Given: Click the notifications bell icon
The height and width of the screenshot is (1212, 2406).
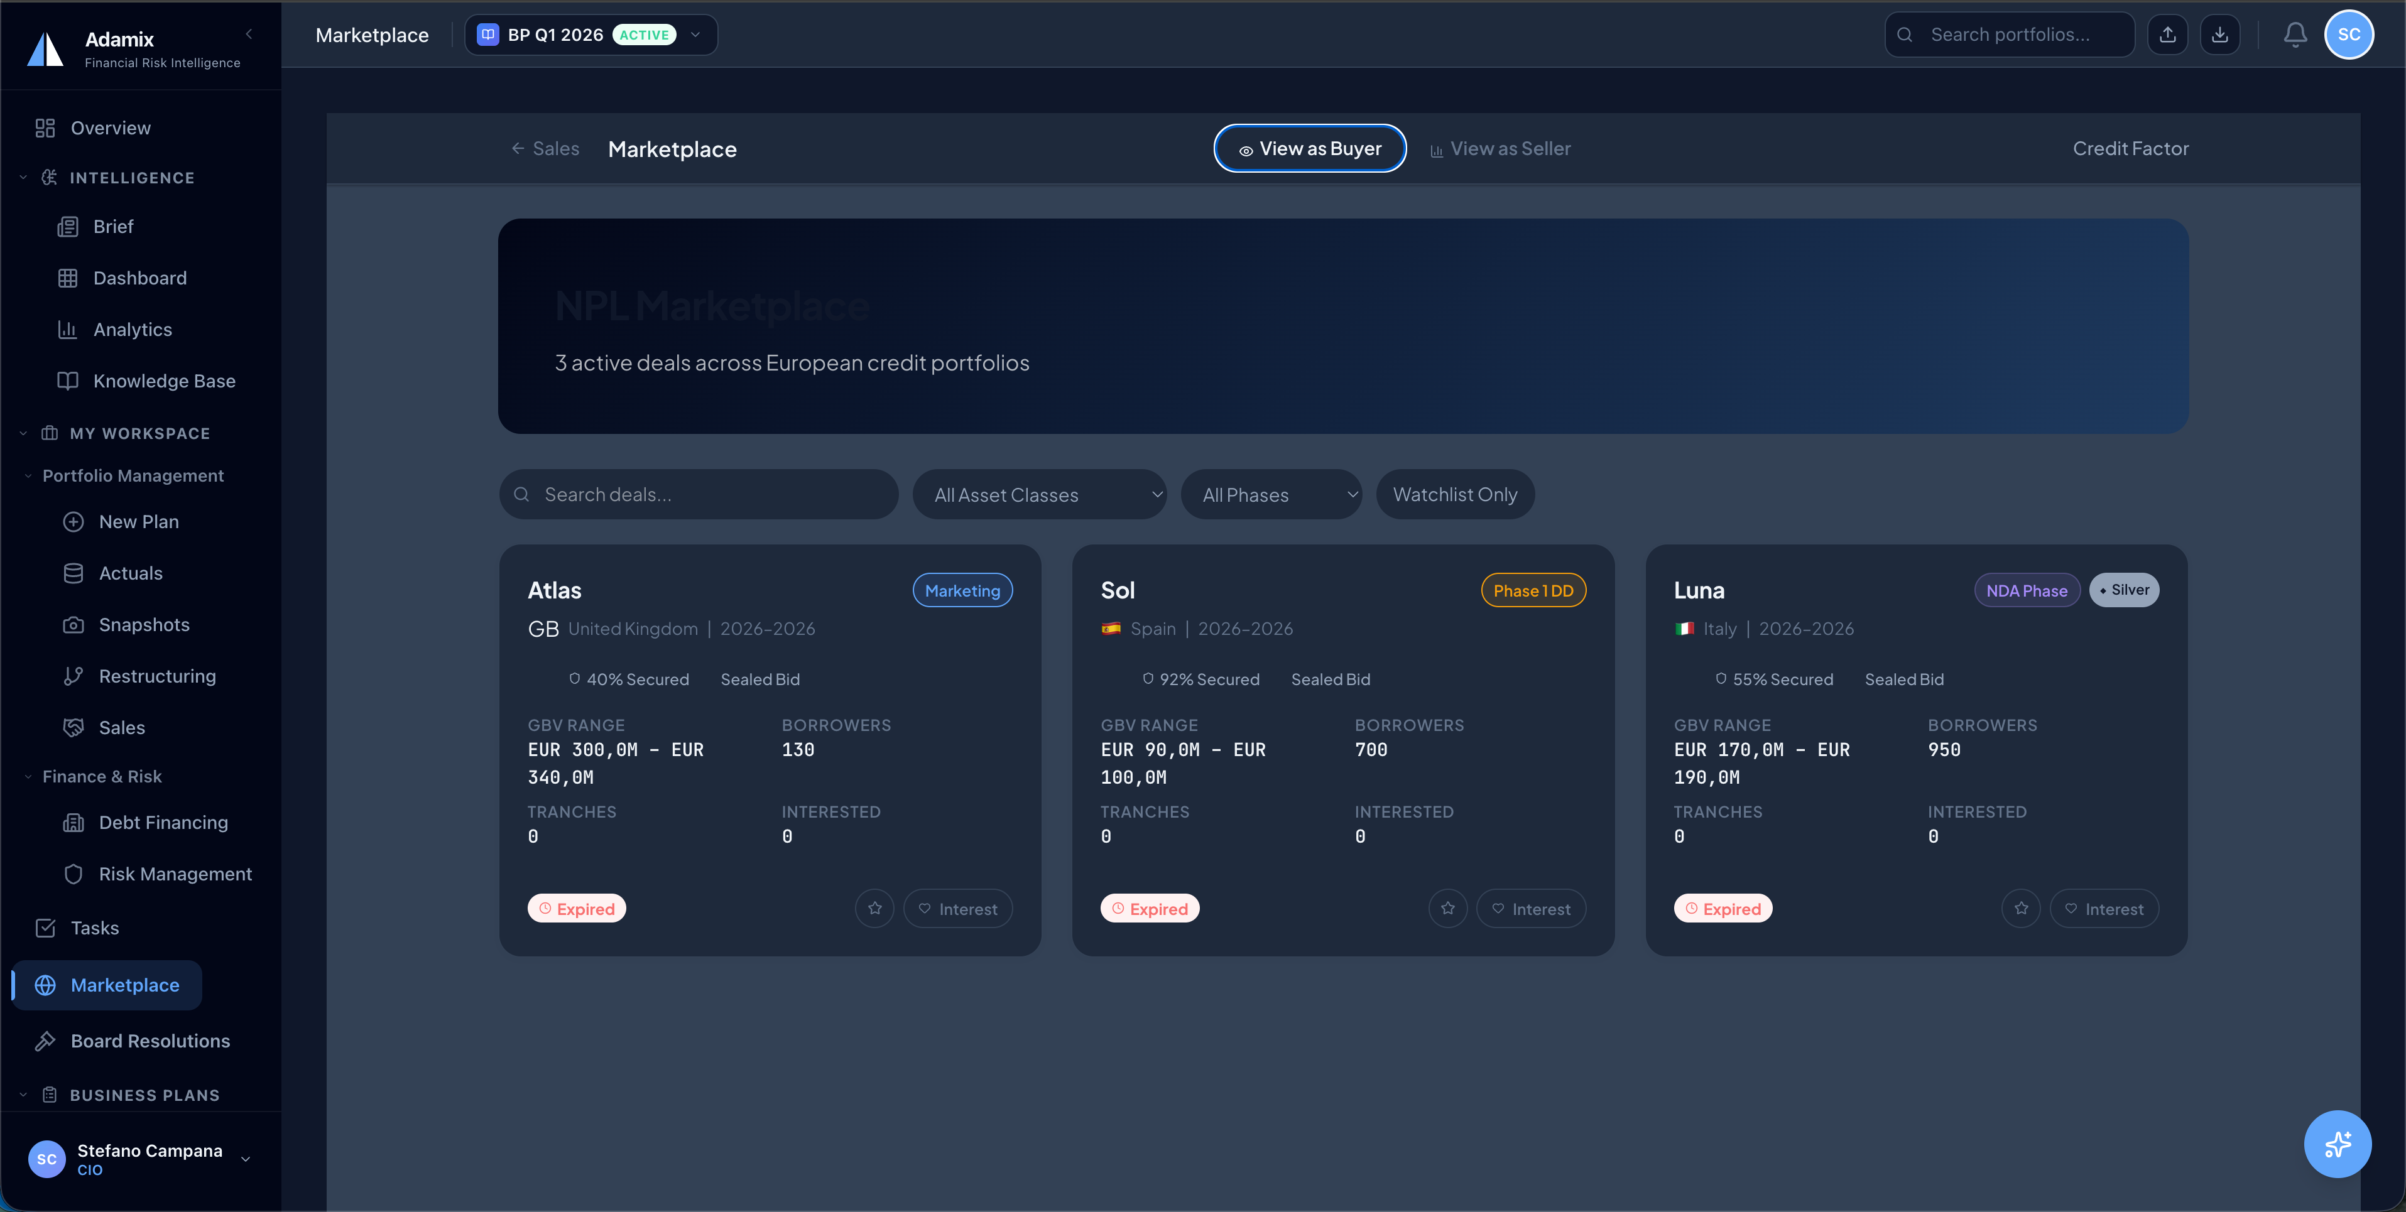Looking at the screenshot, I should (2295, 35).
